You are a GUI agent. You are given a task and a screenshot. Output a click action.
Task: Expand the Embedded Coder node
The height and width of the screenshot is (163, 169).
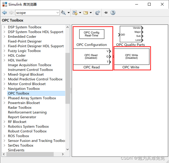click(4, 37)
